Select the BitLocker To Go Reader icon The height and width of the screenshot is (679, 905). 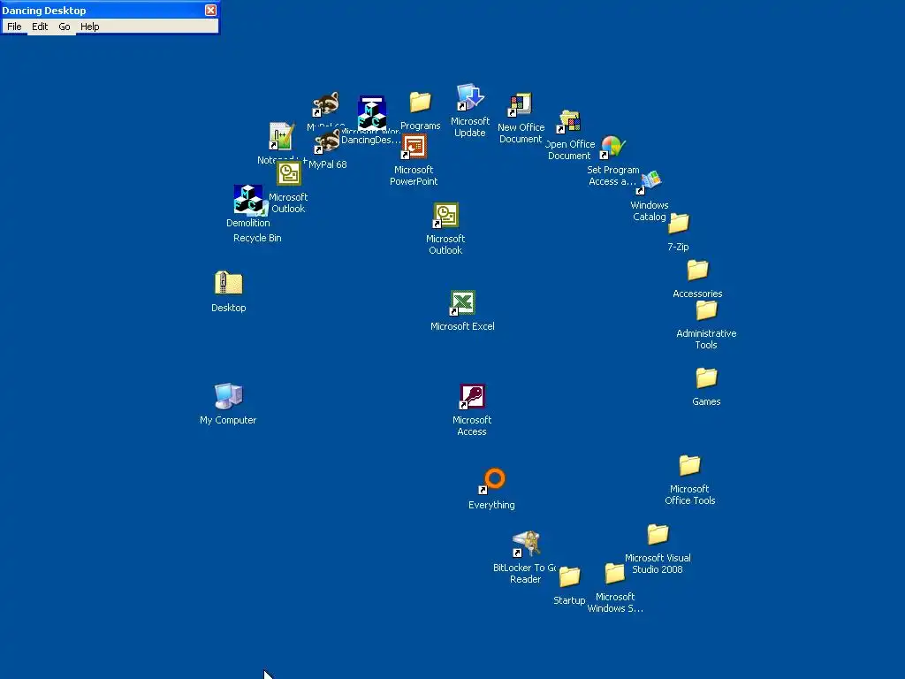[x=526, y=544]
